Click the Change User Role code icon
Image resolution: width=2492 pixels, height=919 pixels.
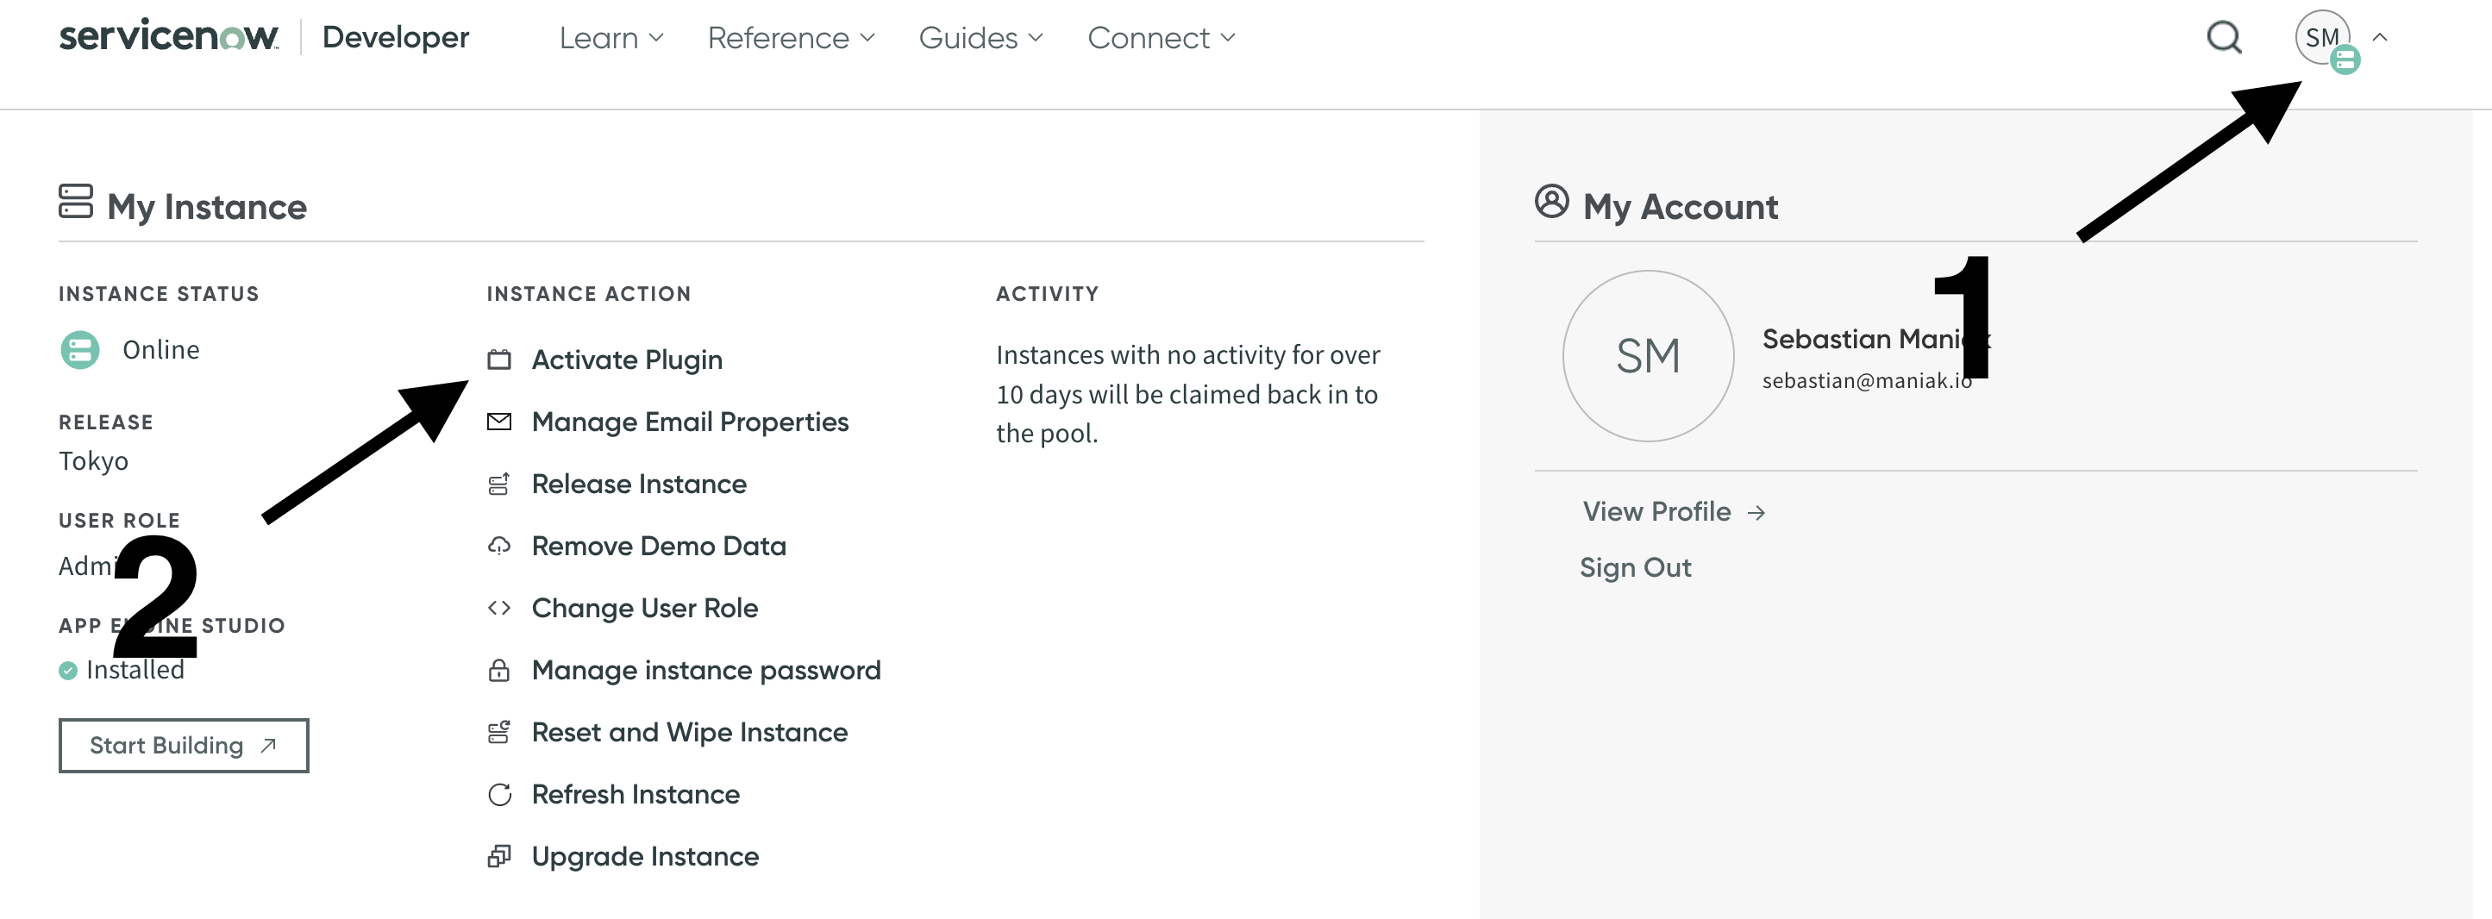(x=499, y=608)
